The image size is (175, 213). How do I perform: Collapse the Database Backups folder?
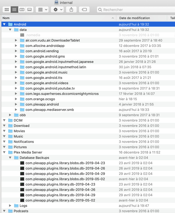10,158
